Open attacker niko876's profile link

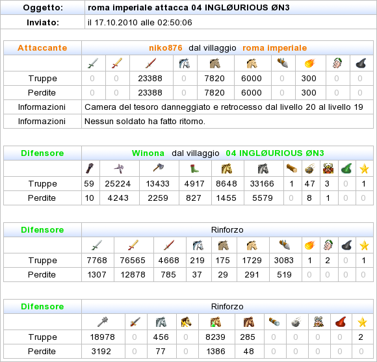click(x=166, y=48)
